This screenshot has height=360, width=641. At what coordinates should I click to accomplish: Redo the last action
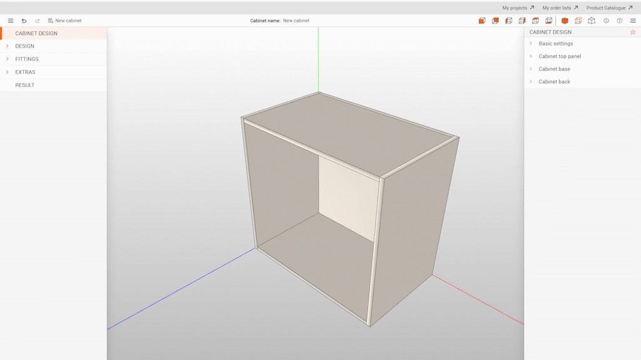[38, 20]
